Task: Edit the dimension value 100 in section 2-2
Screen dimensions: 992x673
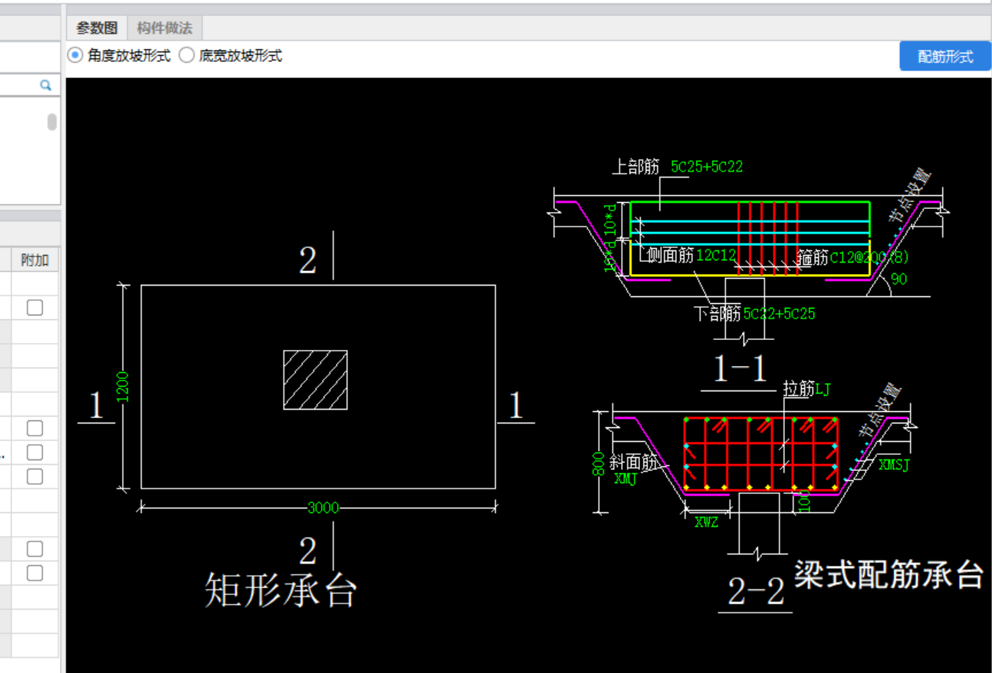Action: pyautogui.click(x=803, y=502)
